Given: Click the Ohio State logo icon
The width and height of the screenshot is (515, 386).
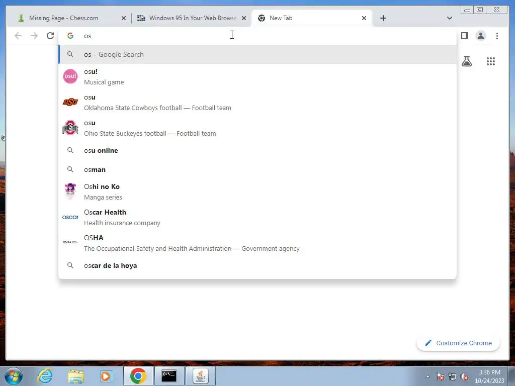Looking at the screenshot, I should click(70, 128).
